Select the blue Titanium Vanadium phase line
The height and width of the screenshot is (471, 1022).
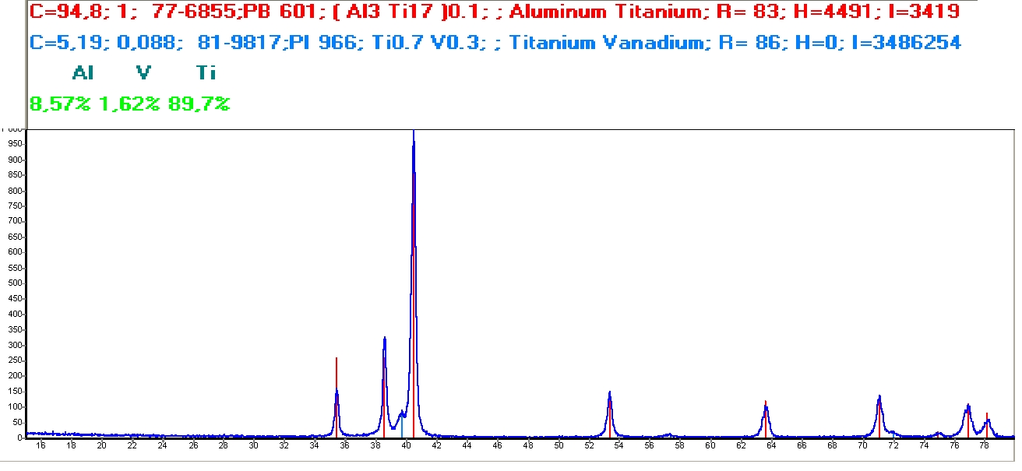494,42
